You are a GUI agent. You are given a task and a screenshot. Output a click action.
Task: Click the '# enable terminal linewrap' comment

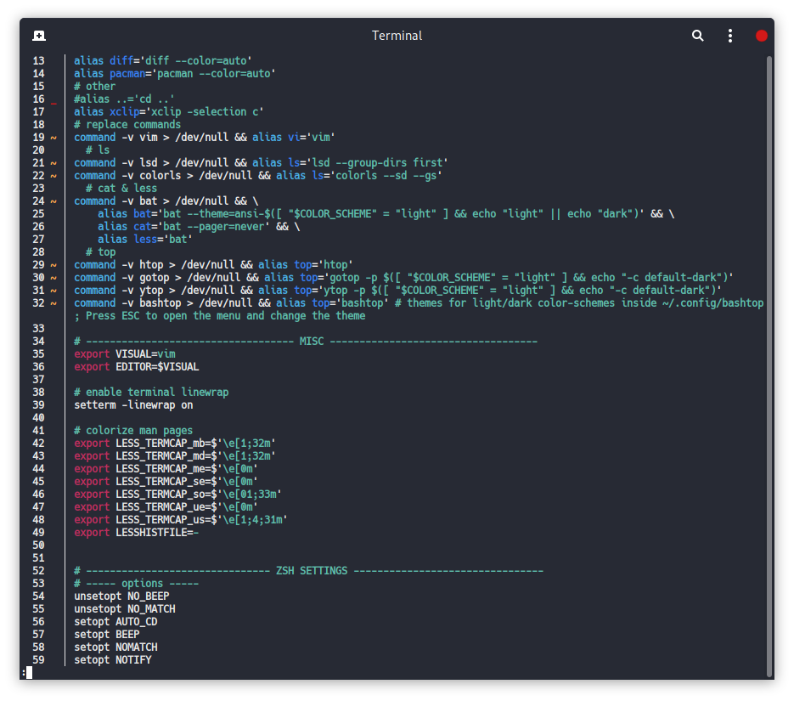click(151, 392)
